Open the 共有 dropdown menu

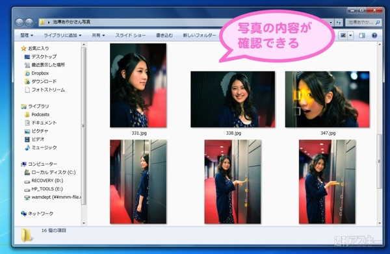pyautogui.click(x=98, y=35)
